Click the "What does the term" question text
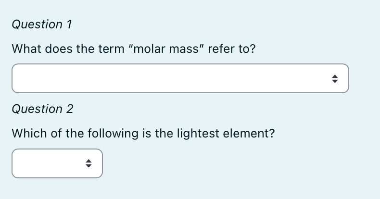Viewport: 380px width, 199px height. click(68, 49)
